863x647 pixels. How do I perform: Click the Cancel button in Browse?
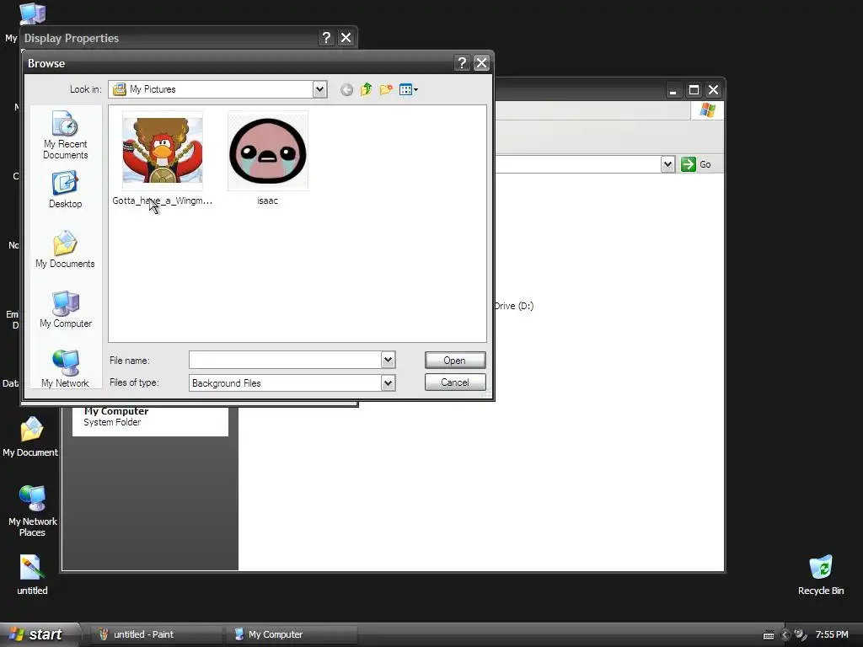455,382
